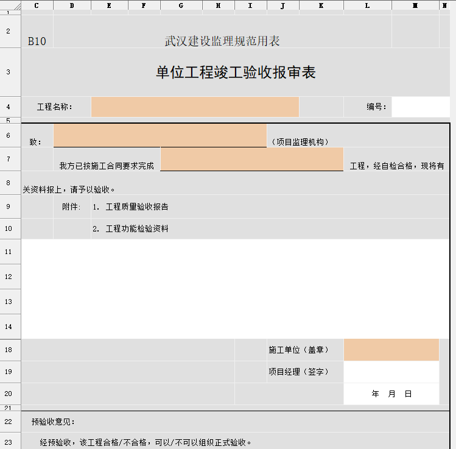Click the title 单位工程竣工验收报审表
The height and width of the screenshot is (449, 456).
click(x=236, y=72)
